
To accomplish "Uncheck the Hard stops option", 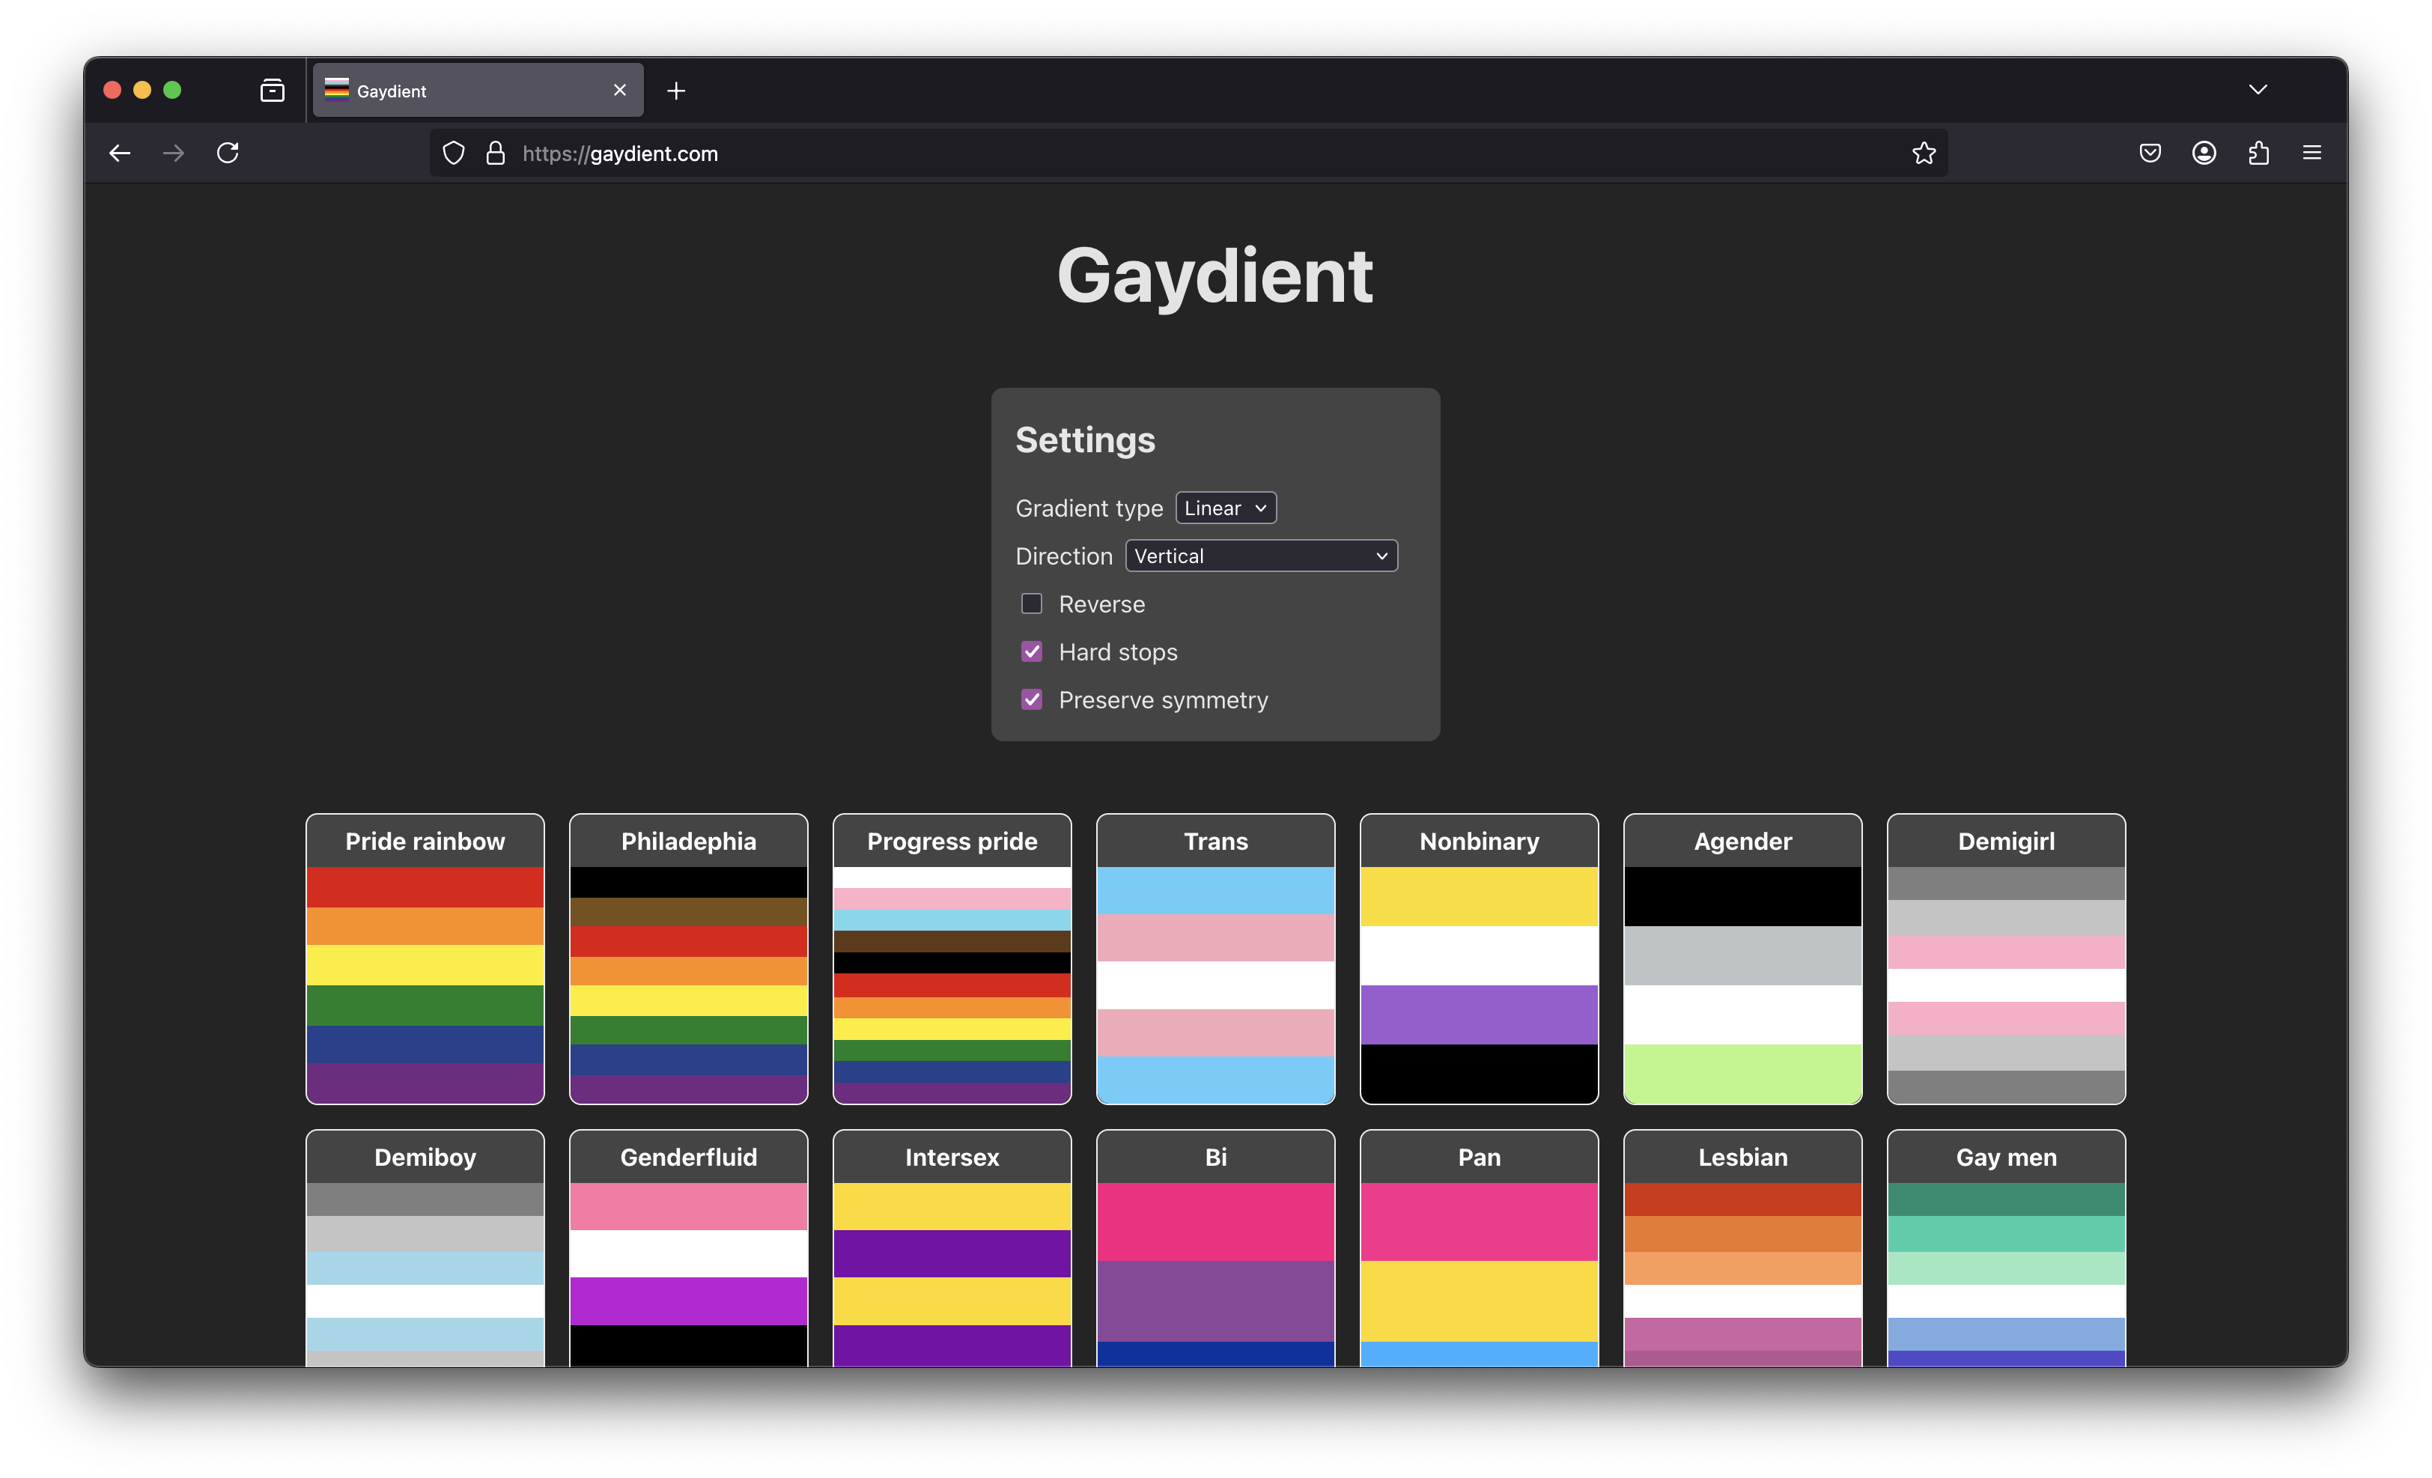I will coord(1032,652).
